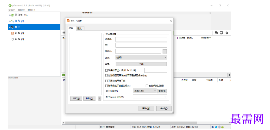Open the 帮助(H) menu in menu bar
This screenshot has height=130, width=270.
pyautogui.click(x=31, y=10)
